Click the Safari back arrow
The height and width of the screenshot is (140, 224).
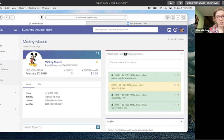click(x=7, y=17)
